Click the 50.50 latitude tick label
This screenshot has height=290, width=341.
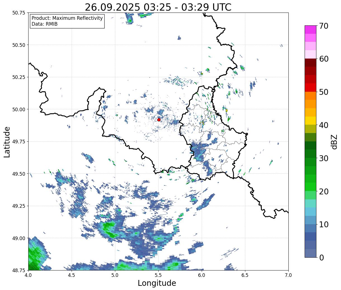click(x=19, y=45)
